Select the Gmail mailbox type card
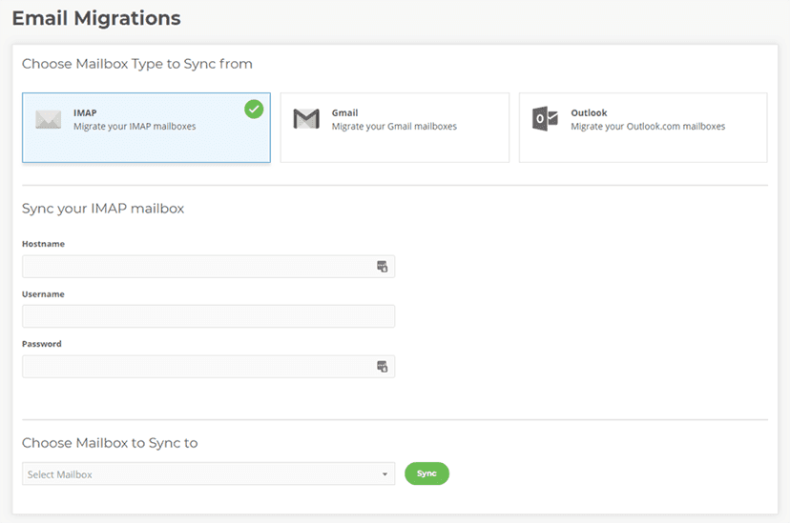Screen dimensions: 790x523 (394, 128)
